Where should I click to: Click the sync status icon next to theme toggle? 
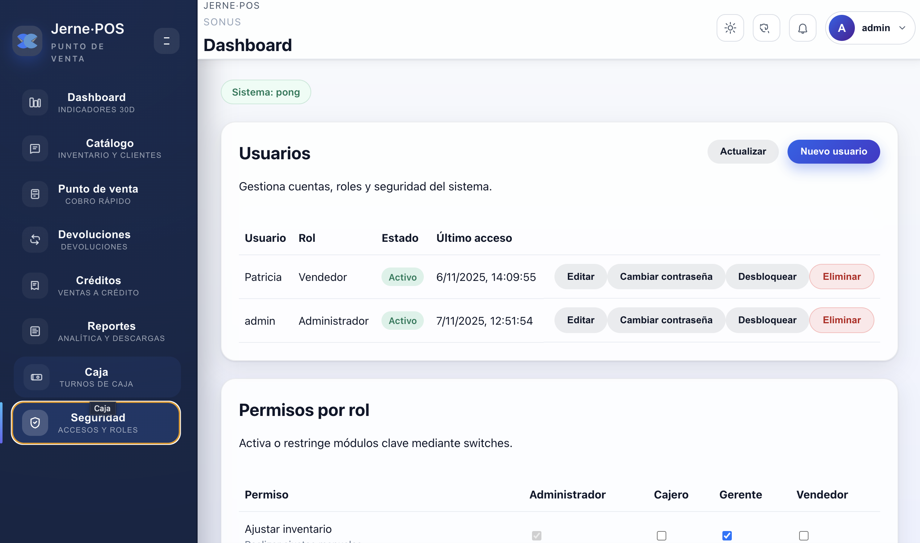766,28
